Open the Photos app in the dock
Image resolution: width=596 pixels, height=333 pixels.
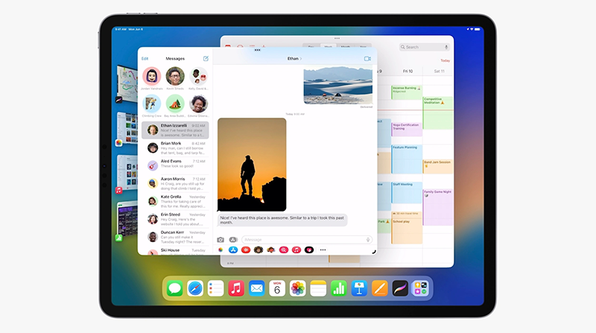click(x=297, y=288)
